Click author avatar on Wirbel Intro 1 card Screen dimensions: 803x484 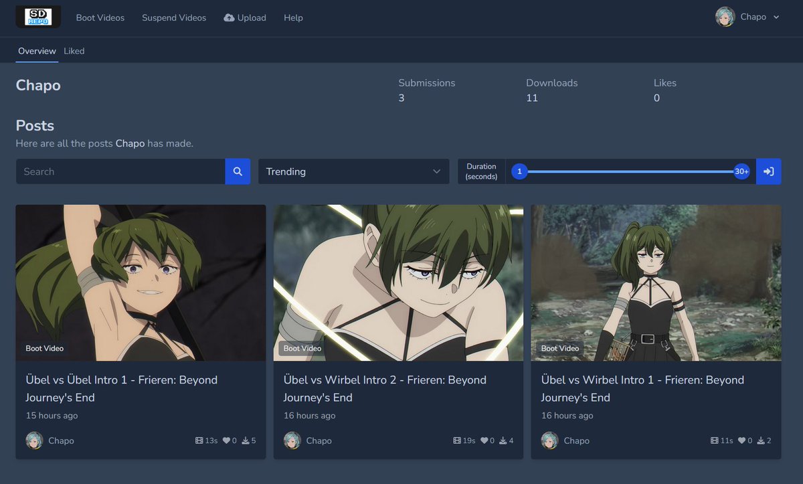(x=549, y=440)
